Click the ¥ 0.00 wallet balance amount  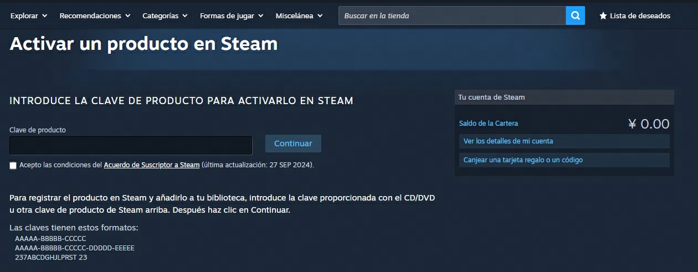click(649, 124)
